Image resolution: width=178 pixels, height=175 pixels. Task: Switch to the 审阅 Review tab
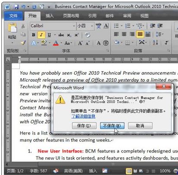click(x=127, y=16)
